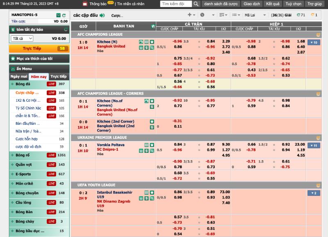Switch to the sidebar Trực tiếp tab

point(59,77)
